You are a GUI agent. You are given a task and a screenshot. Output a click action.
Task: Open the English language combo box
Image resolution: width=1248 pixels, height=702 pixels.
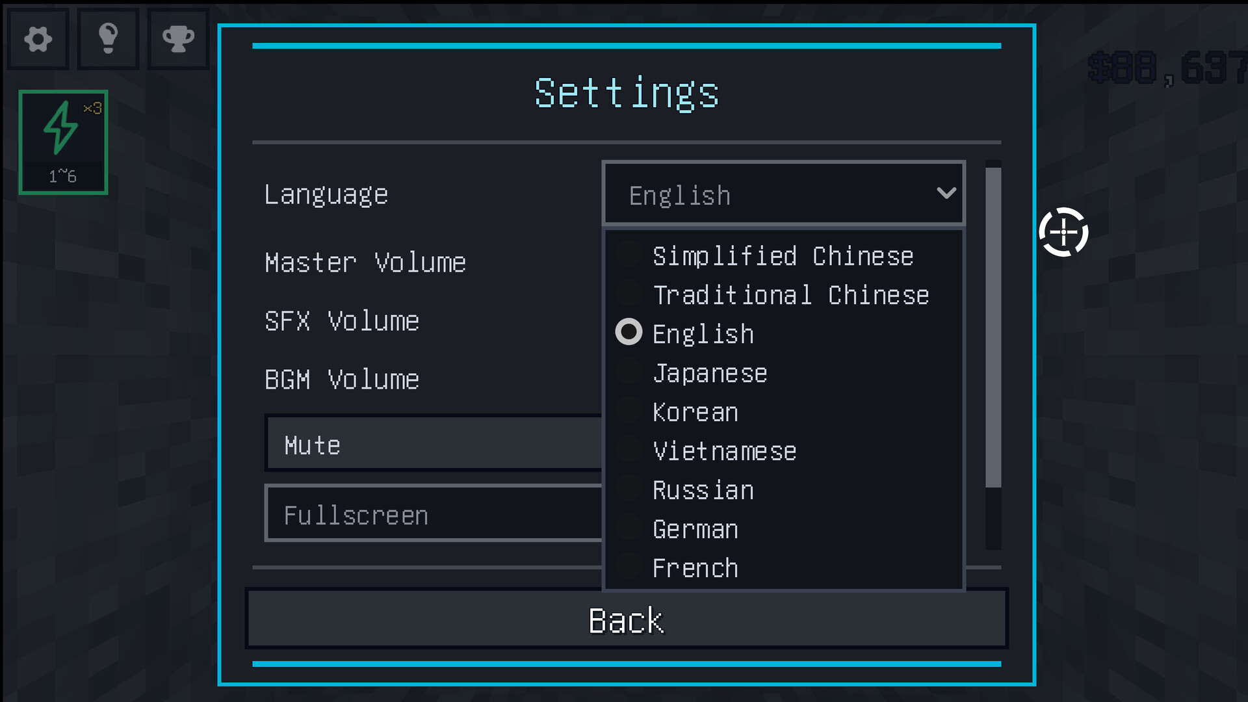783,194
